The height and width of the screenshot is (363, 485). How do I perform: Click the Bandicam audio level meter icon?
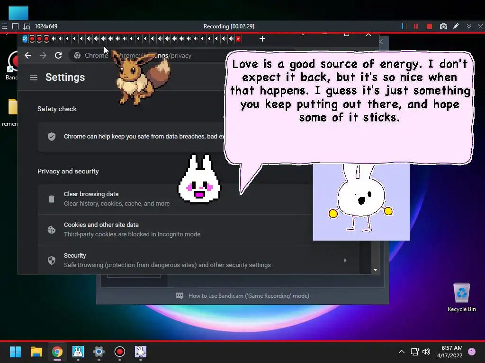(x=404, y=26)
